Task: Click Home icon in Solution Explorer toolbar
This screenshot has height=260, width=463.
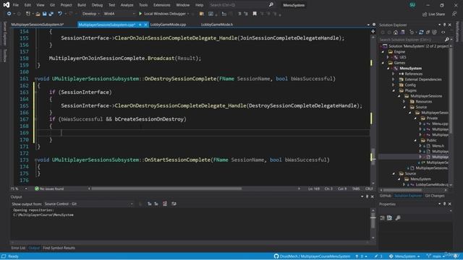Action: (x=396, y=32)
